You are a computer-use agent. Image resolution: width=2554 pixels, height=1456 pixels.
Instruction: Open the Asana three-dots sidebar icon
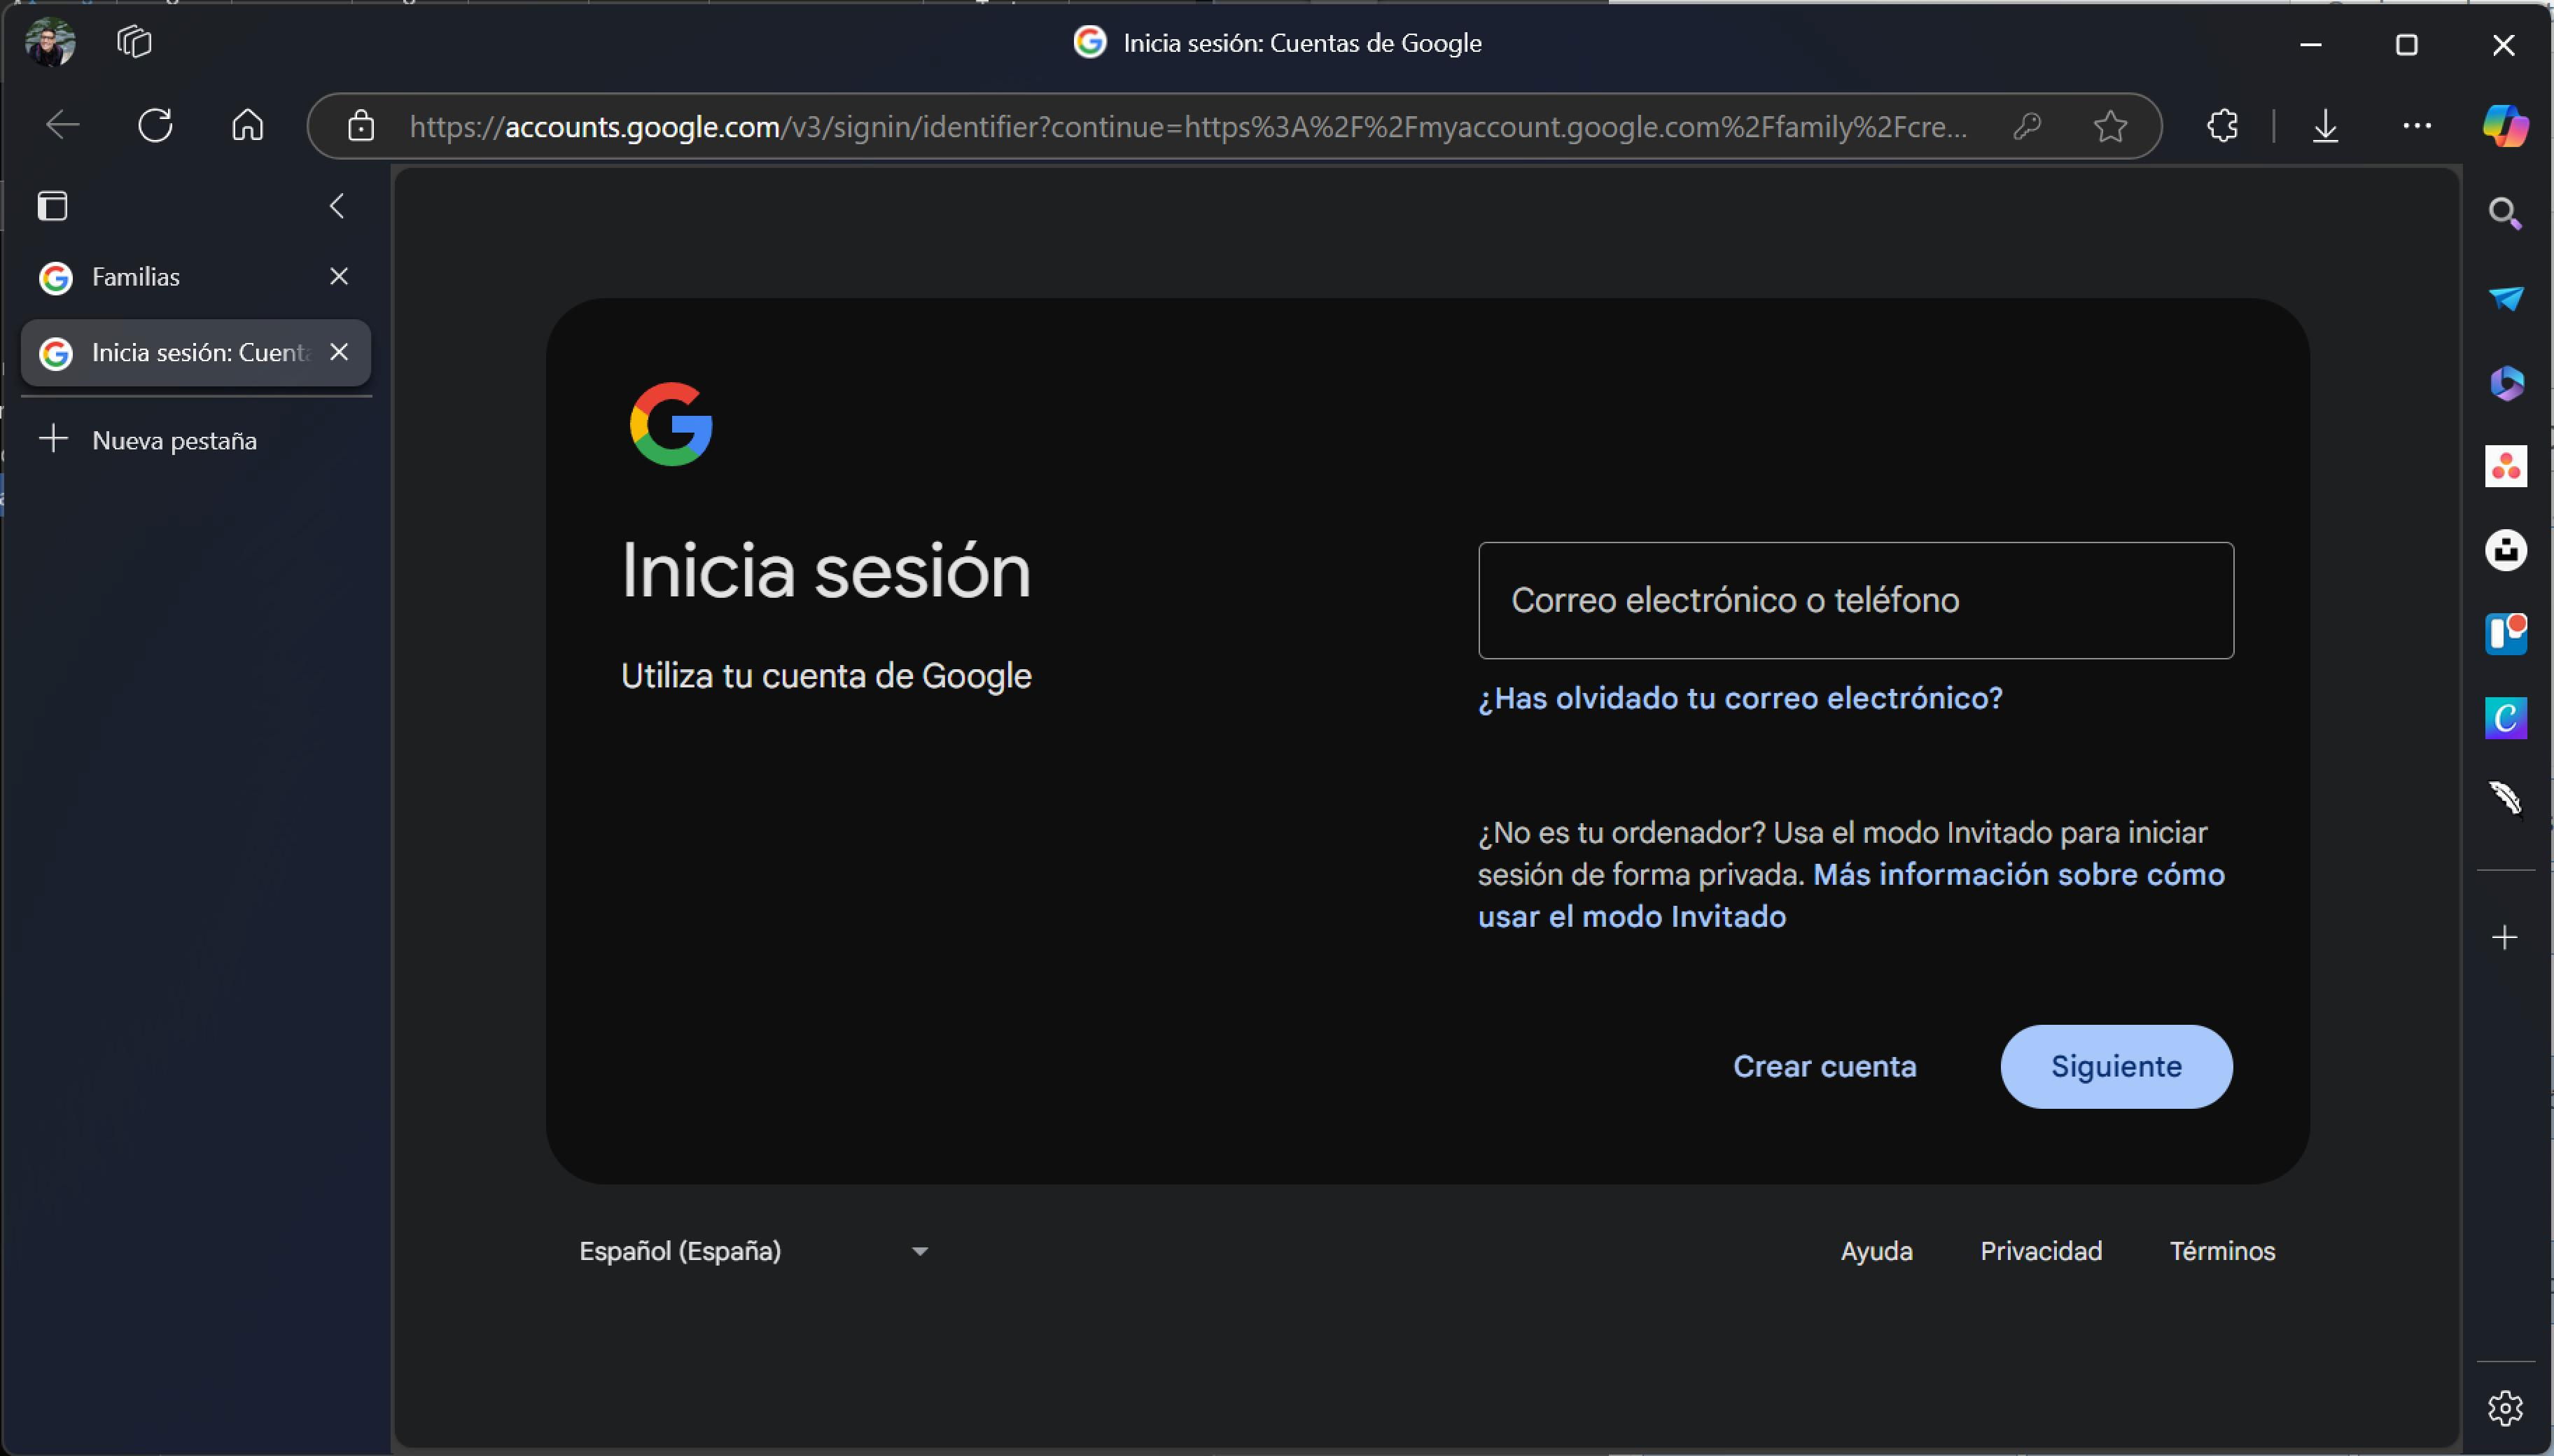[2505, 467]
